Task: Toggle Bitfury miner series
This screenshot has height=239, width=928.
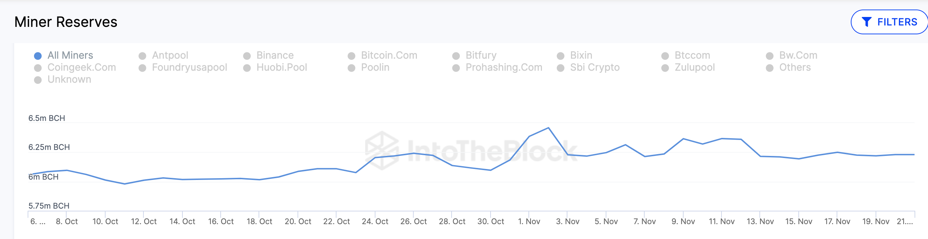Action: click(x=481, y=56)
